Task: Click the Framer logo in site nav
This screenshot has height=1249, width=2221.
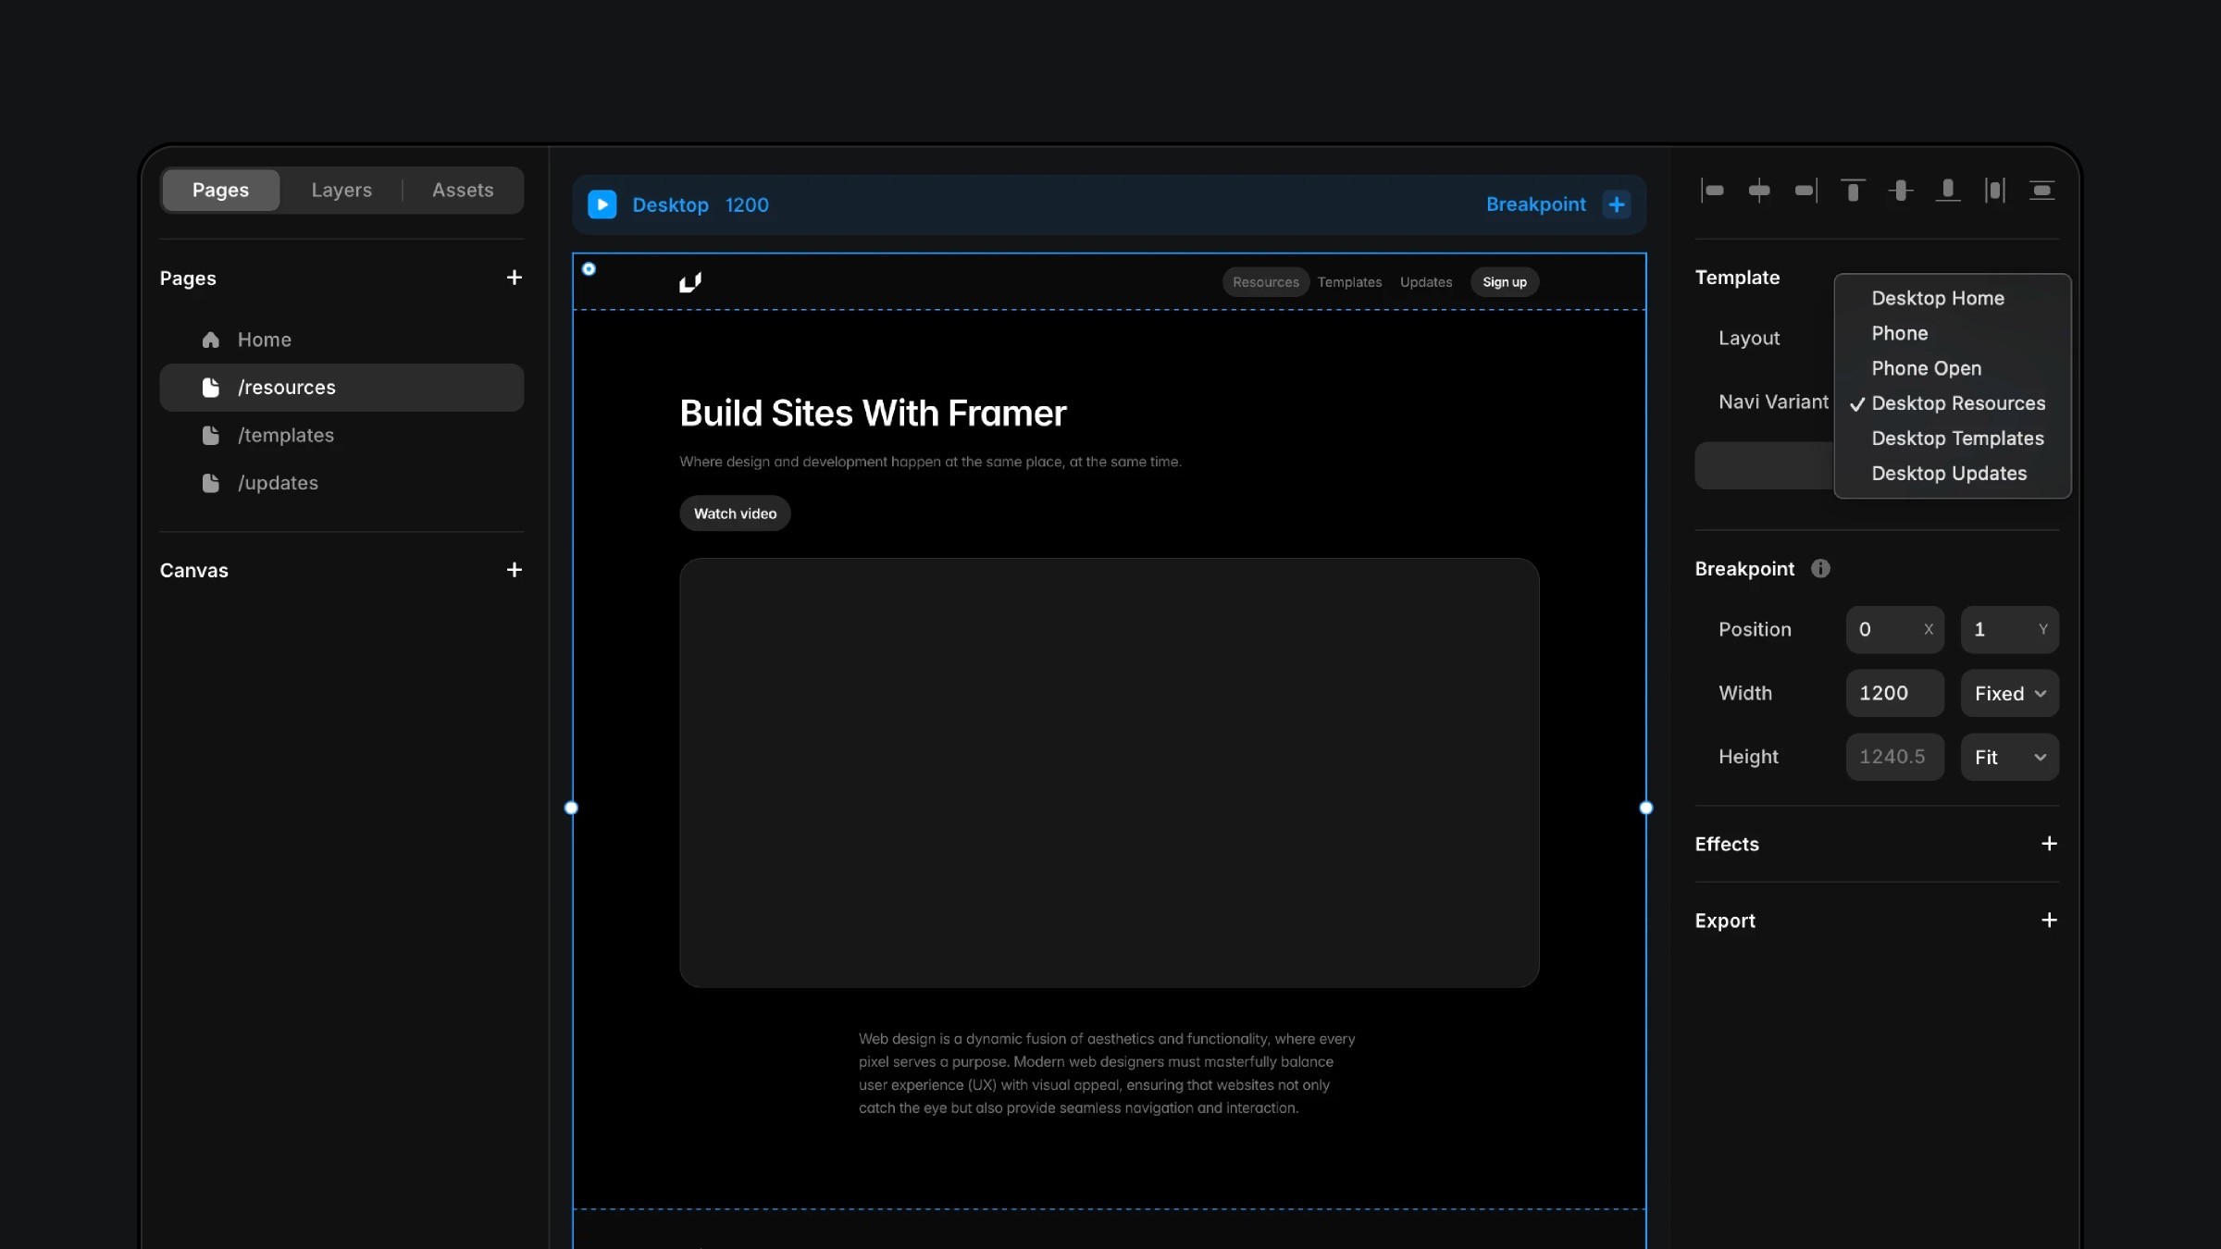Action: click(690, 282)
